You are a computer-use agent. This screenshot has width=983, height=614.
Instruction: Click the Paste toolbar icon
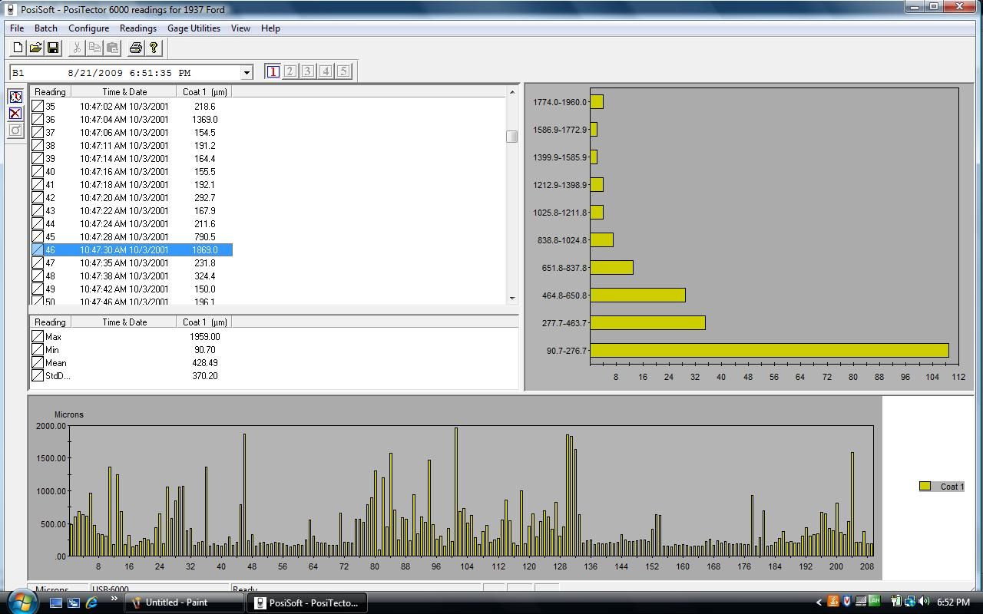pyautogui.click(x=112, y=48)
